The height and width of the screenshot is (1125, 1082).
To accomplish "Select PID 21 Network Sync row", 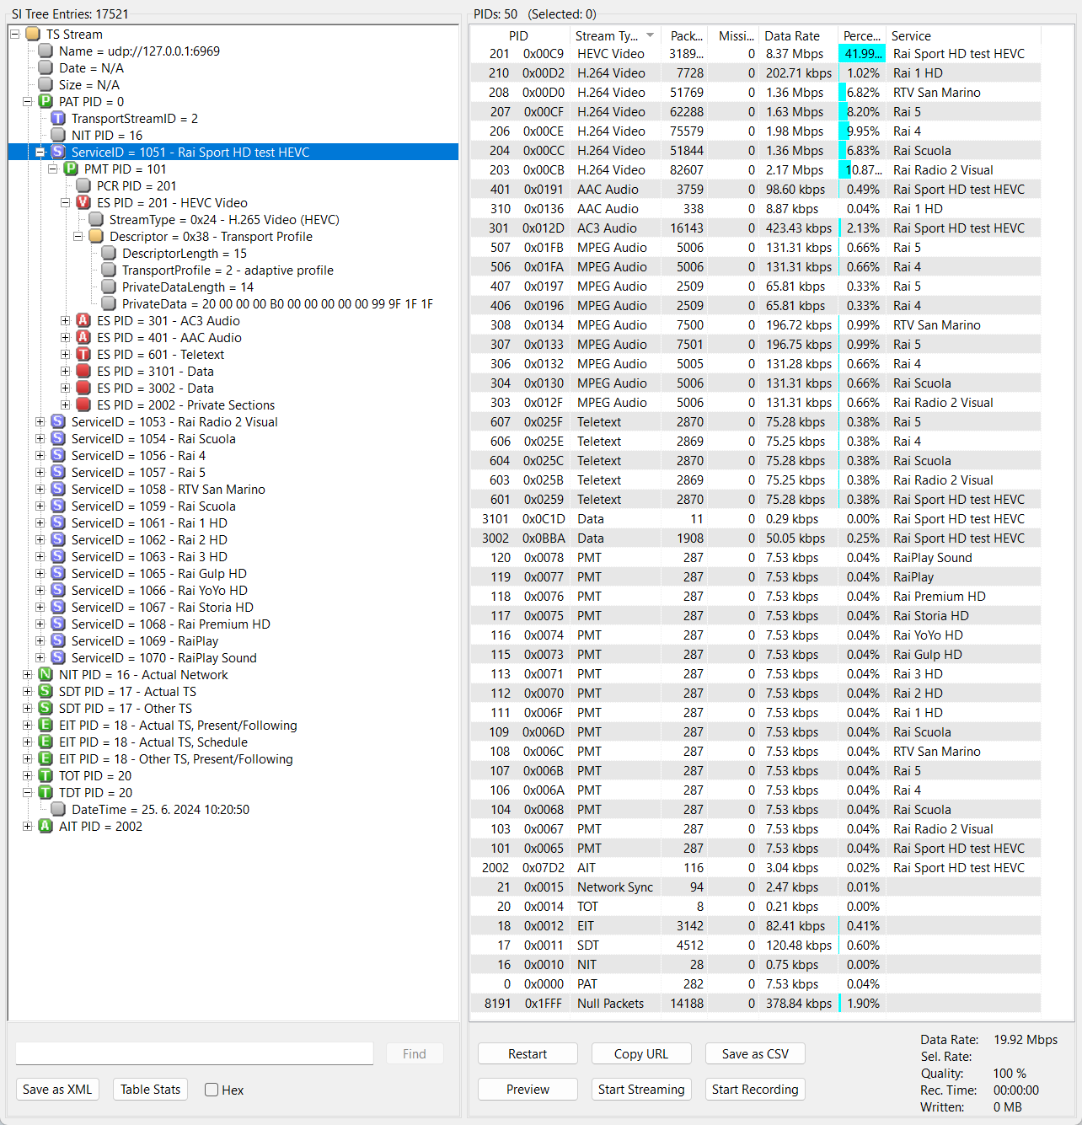I will click(755, 887).
